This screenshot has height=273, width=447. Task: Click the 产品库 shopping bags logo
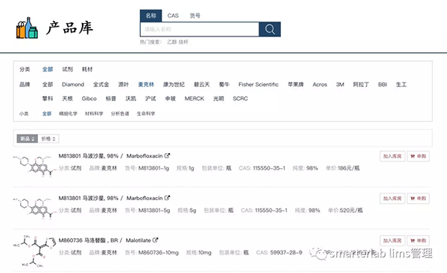coord(27,28)
